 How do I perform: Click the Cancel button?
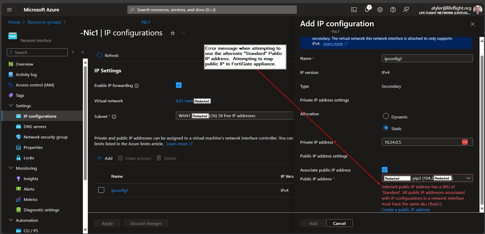click(339, 223)
